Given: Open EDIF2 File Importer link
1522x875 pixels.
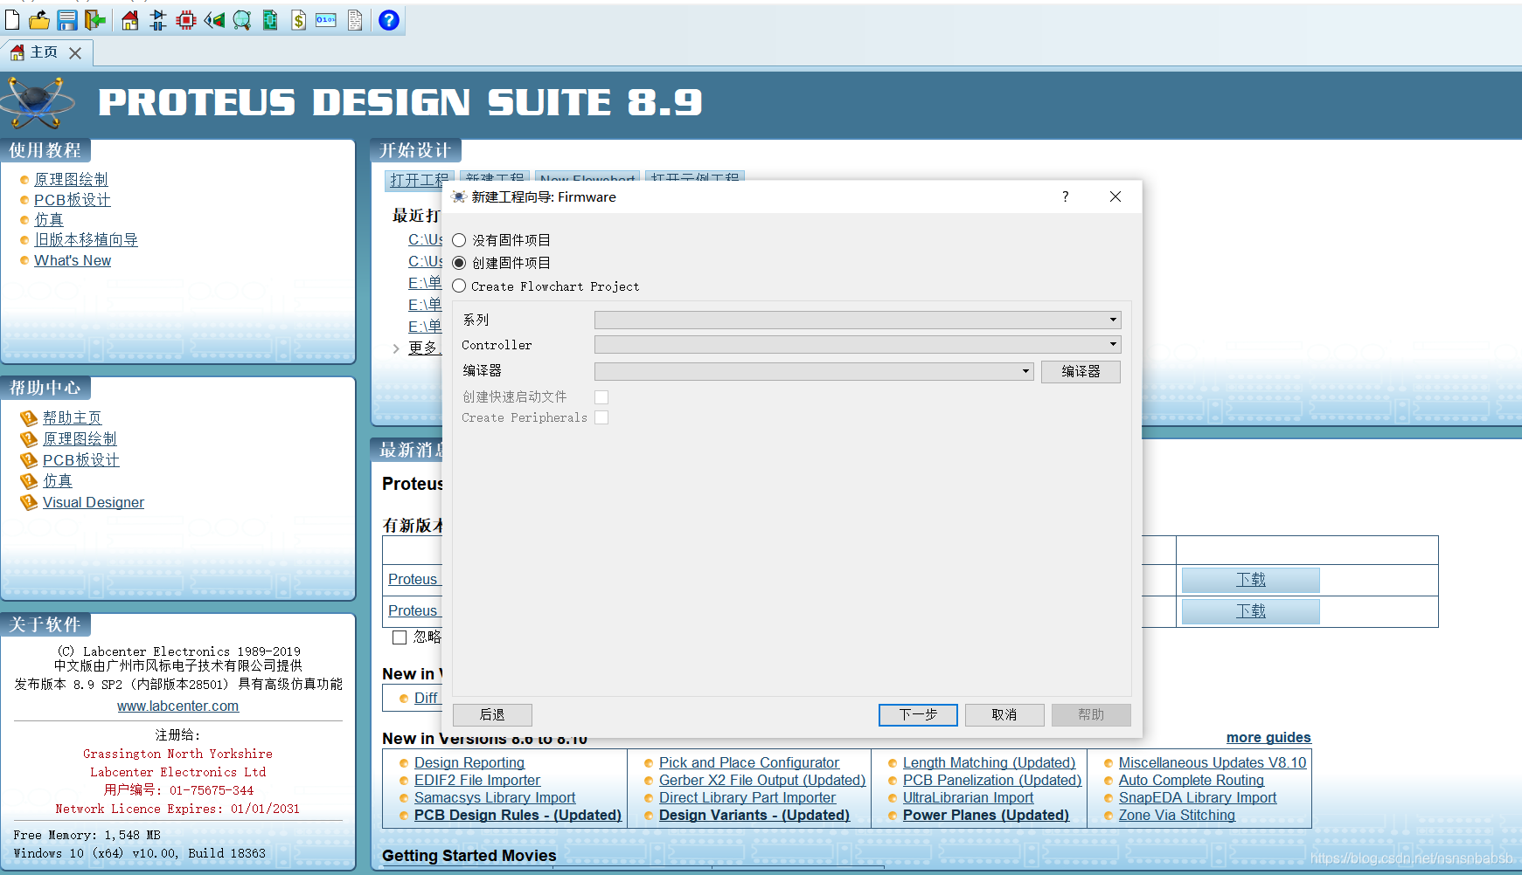Looking at the screenshot, I should click(477, 780).
